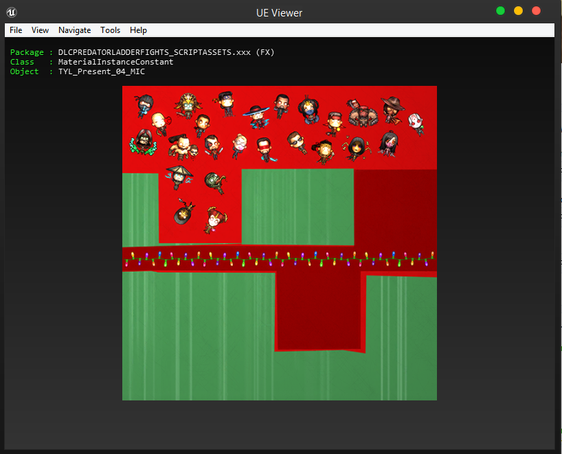Close the UE Viewer with red button
This screenshot has height=454, width=562.
[x=537, y=11]
